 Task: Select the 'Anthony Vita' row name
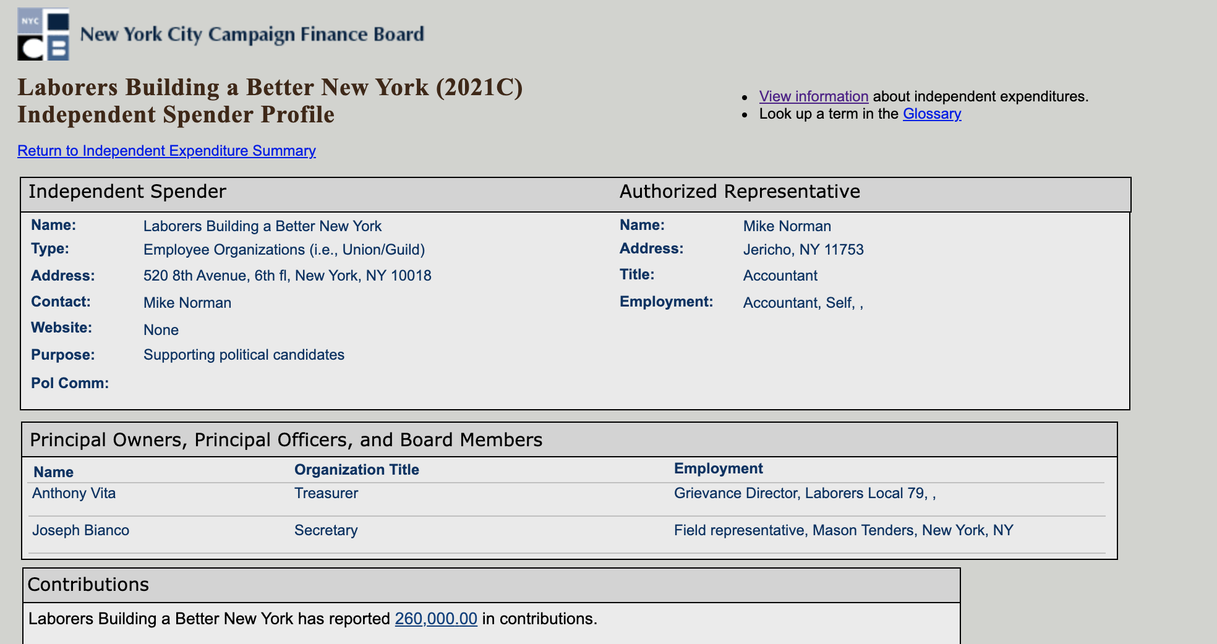74,493
